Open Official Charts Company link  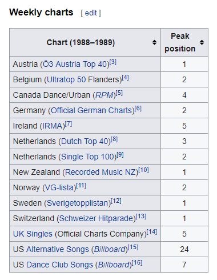tap(101, 234)
